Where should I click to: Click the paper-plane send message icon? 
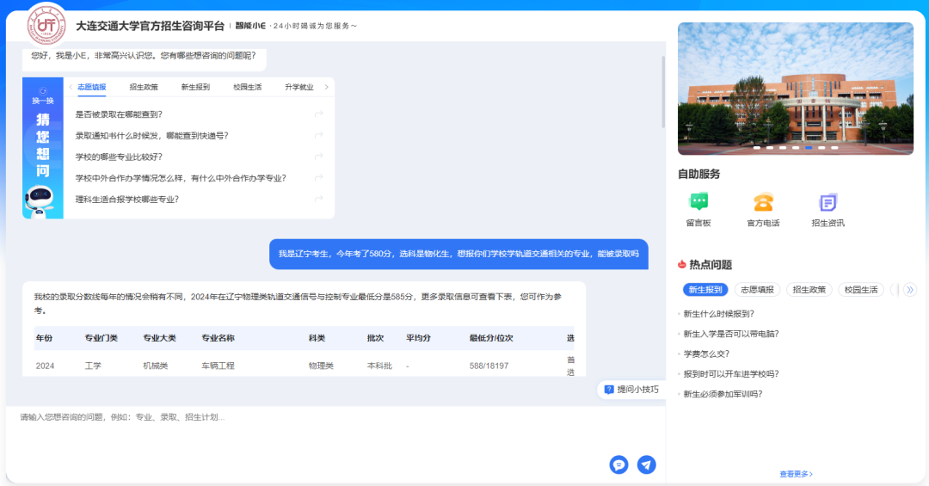coord(646,464)
